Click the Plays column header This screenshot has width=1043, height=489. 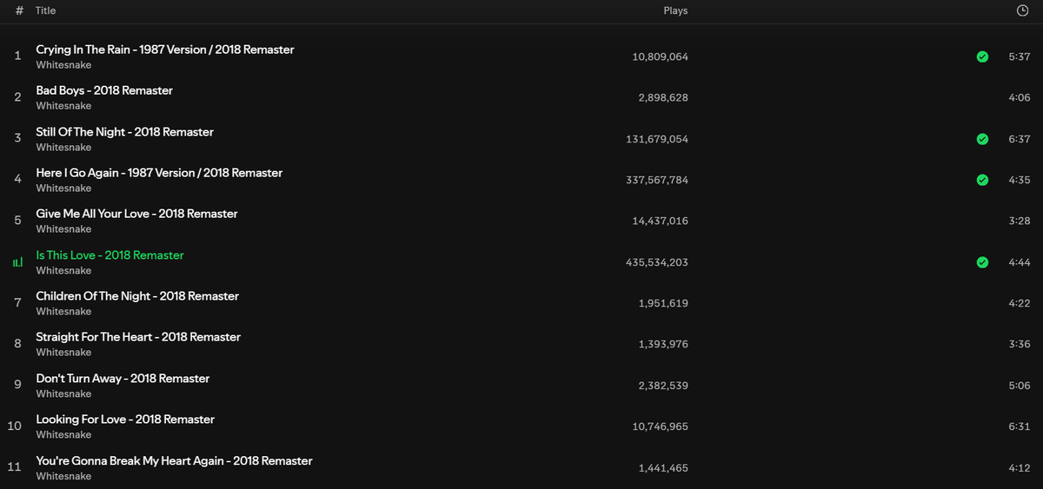coord(675,10)
